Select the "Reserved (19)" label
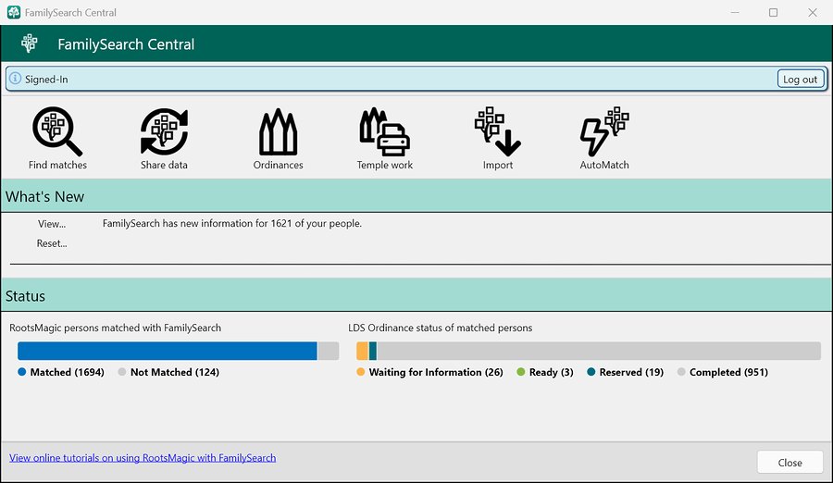The image size is (833, 483). tap(631, 372)
